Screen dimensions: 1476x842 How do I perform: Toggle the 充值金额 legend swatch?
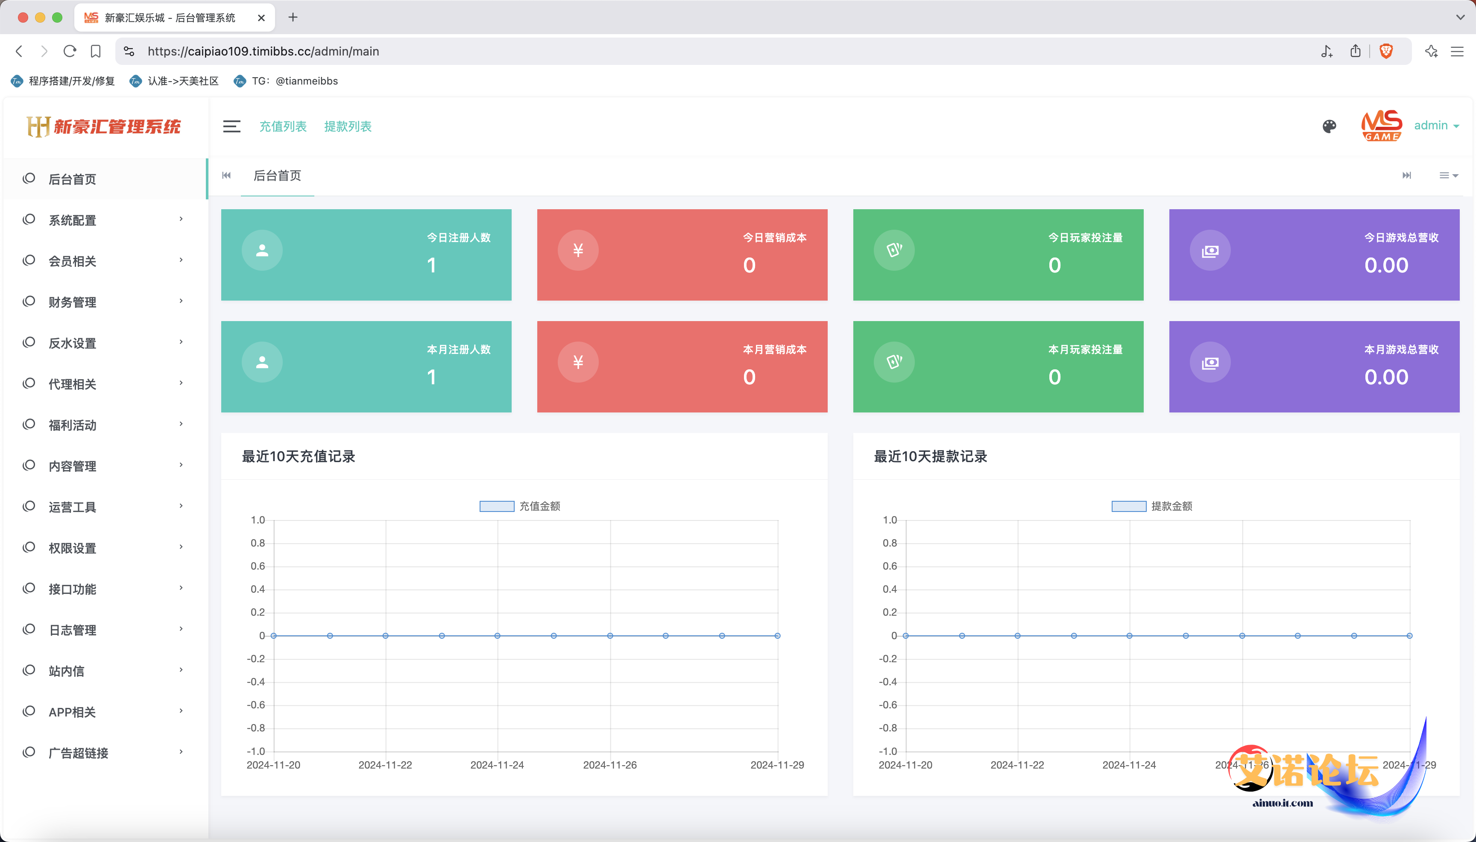[x=497, y=506]
